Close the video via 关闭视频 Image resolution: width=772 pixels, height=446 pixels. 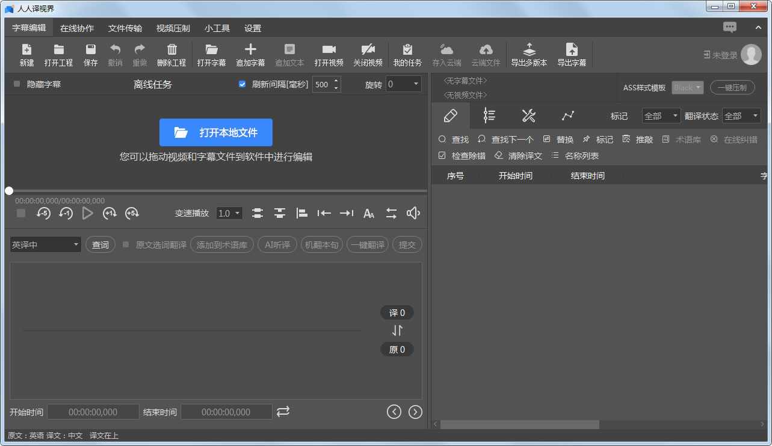coord(368,55)
